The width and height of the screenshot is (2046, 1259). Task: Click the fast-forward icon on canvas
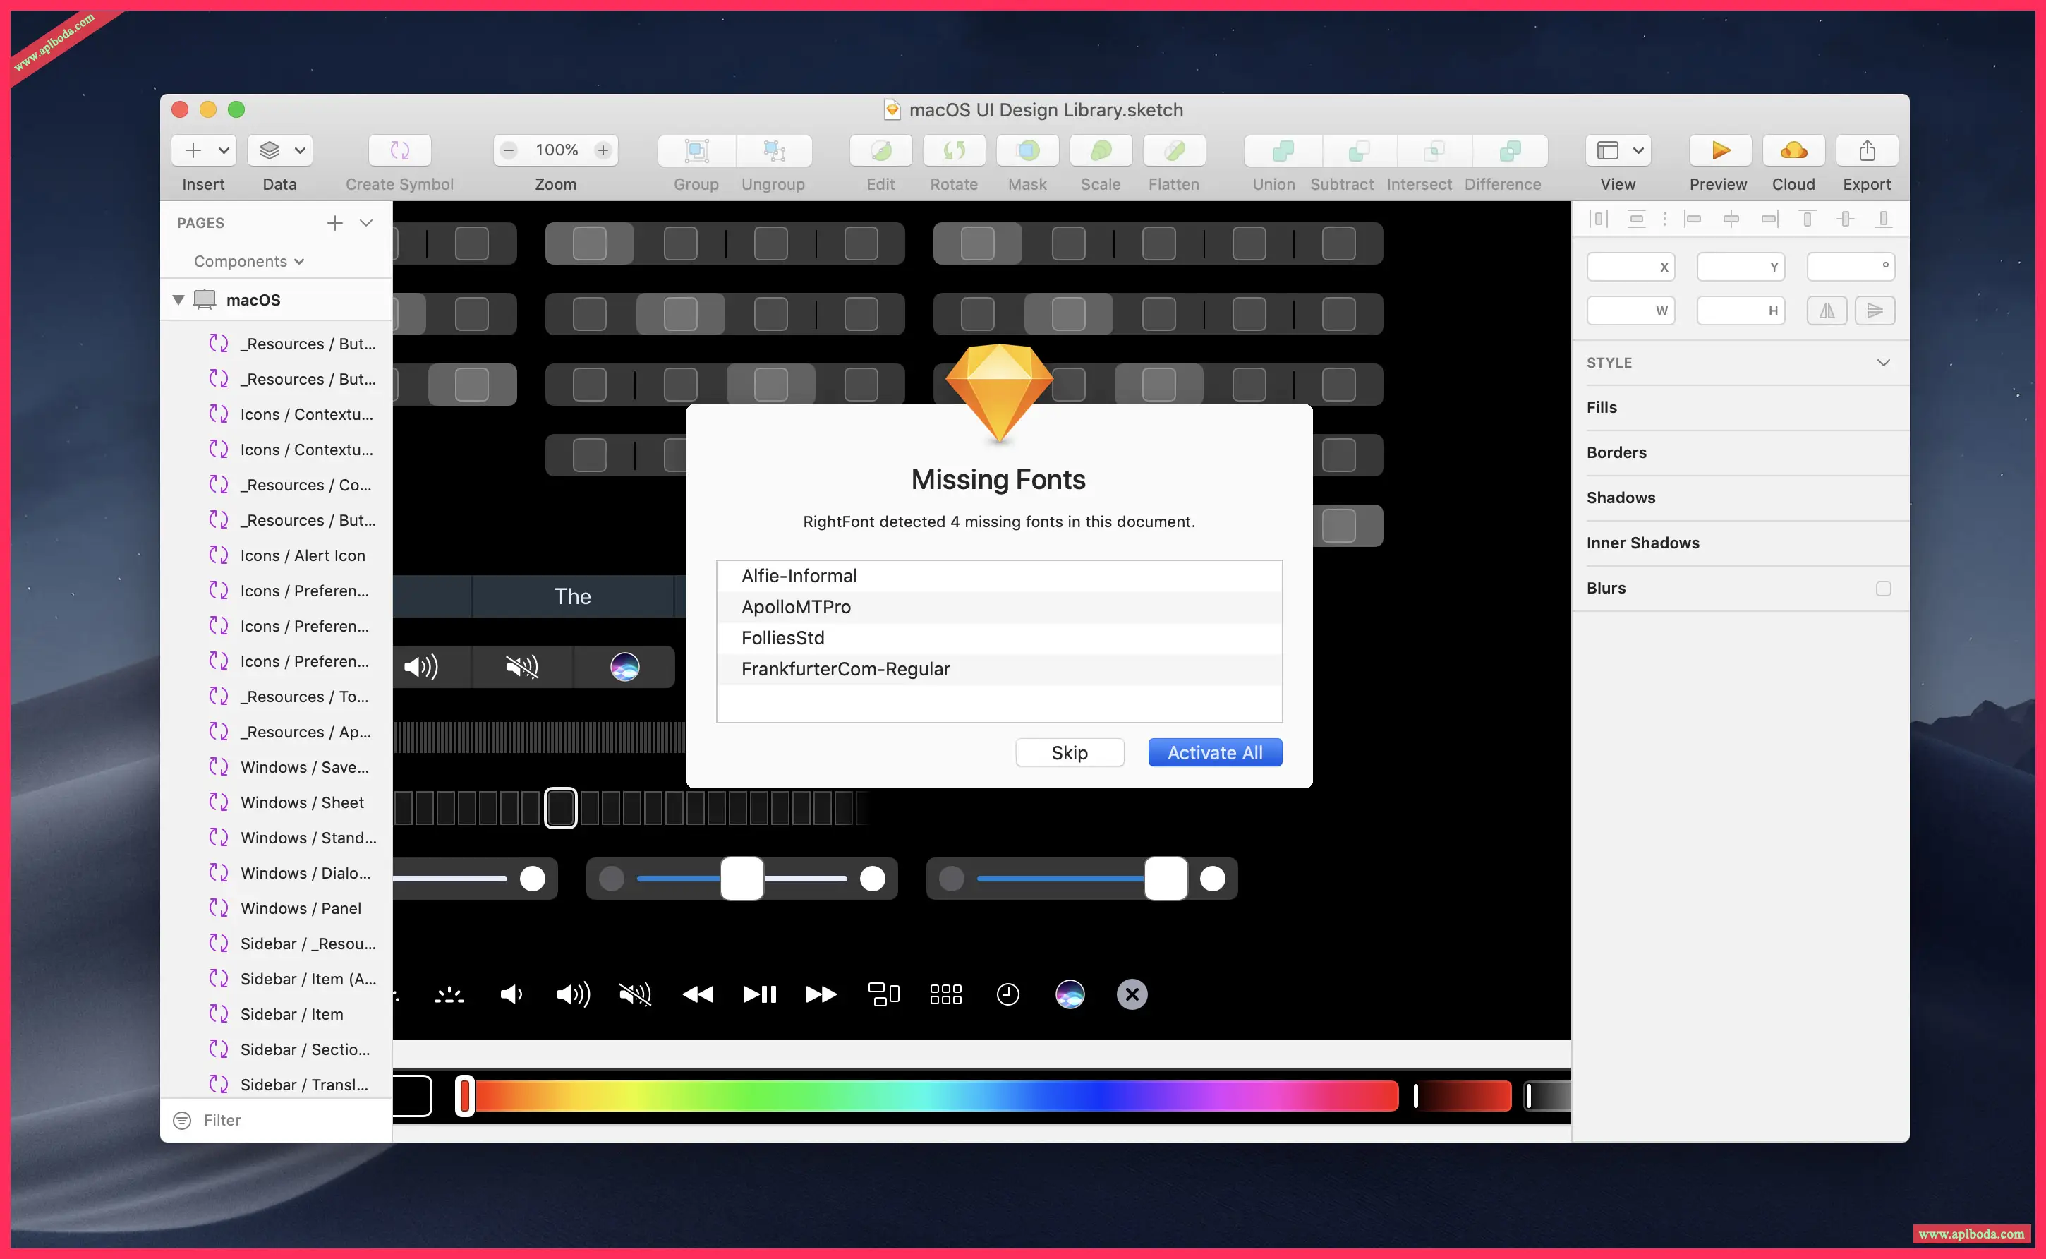821,994
